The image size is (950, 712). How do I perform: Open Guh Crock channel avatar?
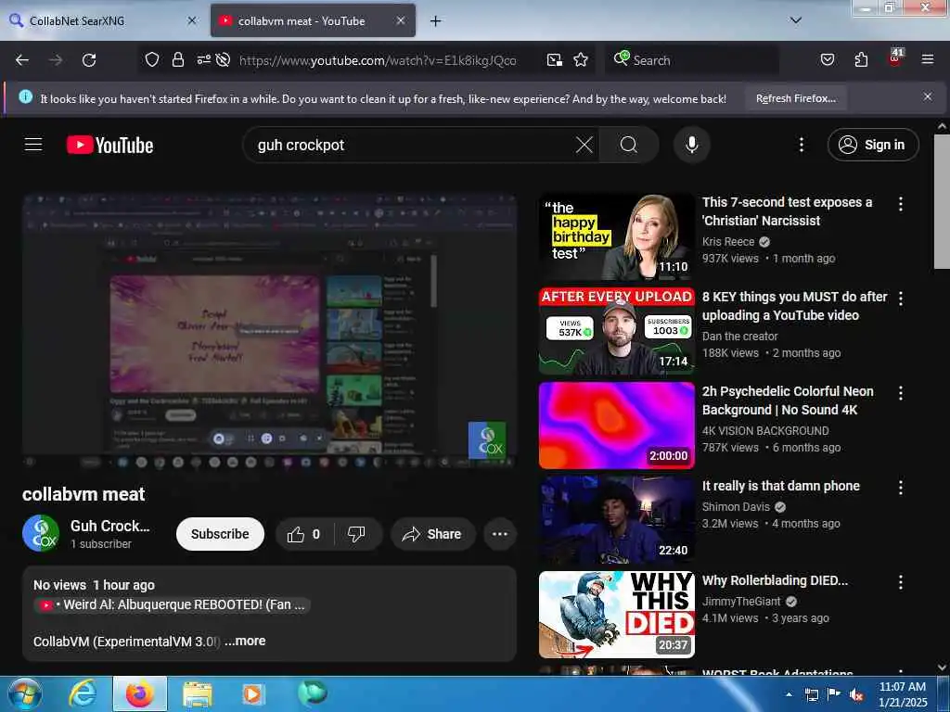(x=41, y=533)
